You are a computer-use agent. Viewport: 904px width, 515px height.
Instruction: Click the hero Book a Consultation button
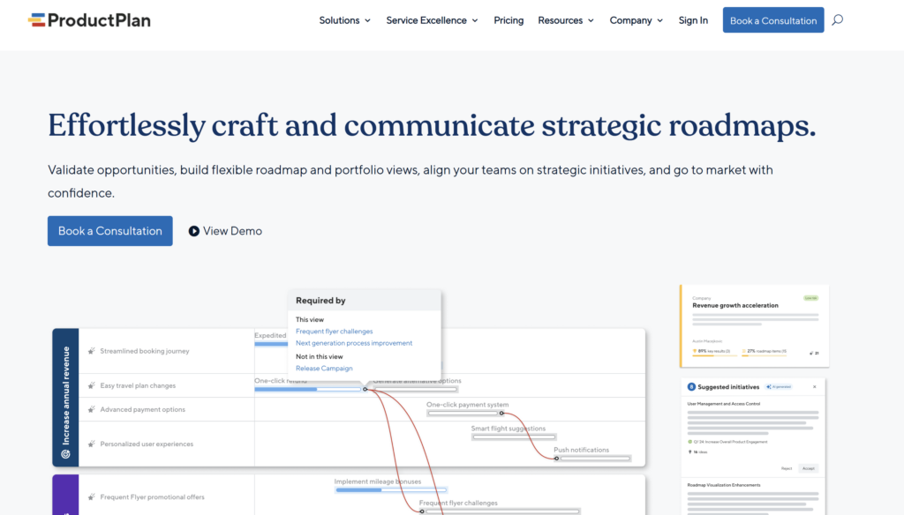tap(110, 231)
